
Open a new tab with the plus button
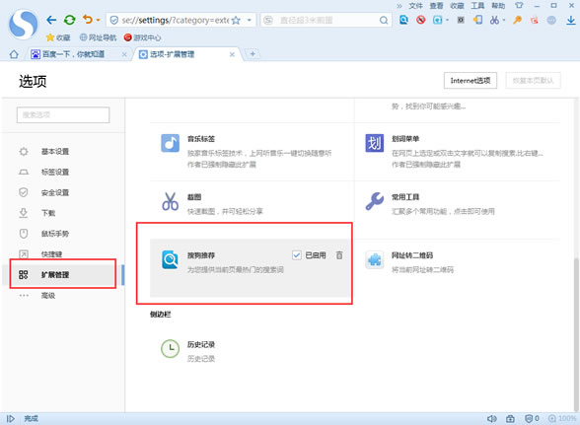(x=253, y=54)
